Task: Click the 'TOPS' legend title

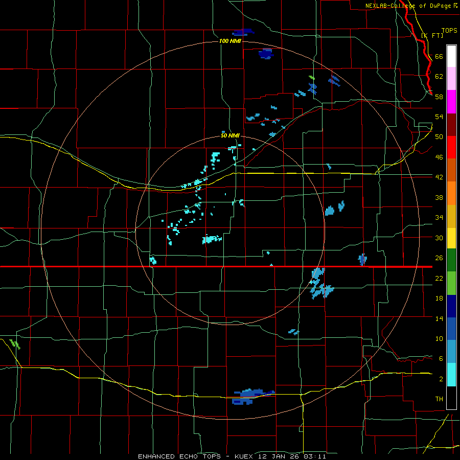Action: click(x=449, y=30)
